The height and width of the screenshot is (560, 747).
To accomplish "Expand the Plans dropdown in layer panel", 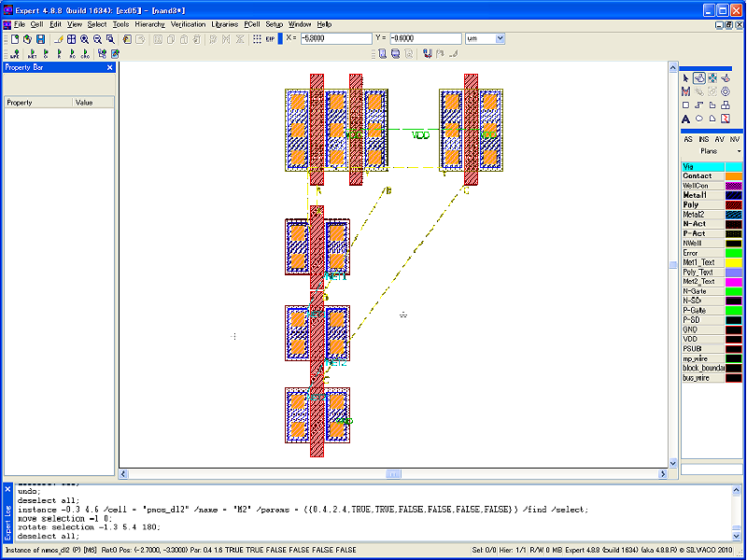I will coord(739,150).
